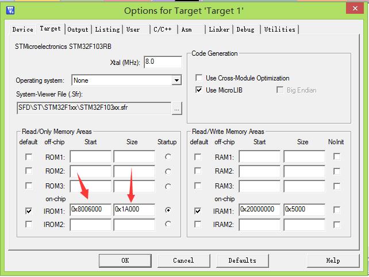Restore settings with Defaults button

tap(243, 260)
